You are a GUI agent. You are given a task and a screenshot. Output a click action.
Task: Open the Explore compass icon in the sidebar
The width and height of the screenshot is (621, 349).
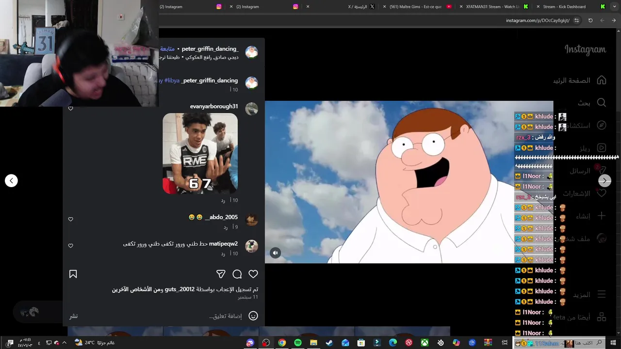(602, 126)
